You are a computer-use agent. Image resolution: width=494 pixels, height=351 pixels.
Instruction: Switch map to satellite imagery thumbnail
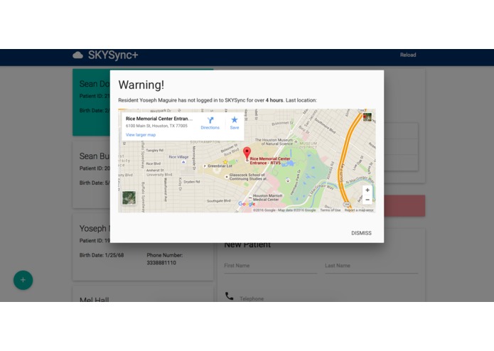(129, 198)
